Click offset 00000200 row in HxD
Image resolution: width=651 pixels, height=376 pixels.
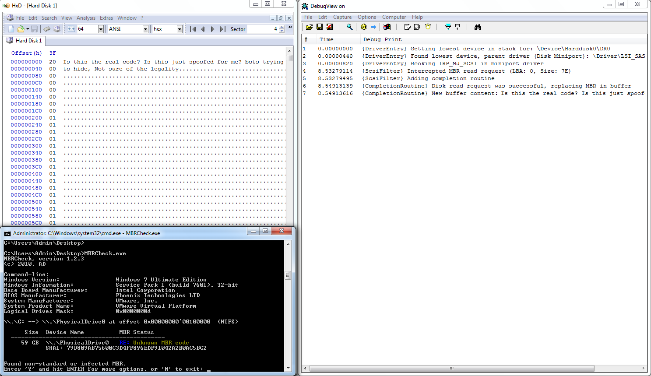coord(26,118)
